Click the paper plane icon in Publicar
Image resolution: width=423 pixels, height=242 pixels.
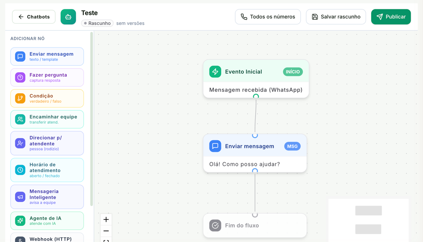379,17
